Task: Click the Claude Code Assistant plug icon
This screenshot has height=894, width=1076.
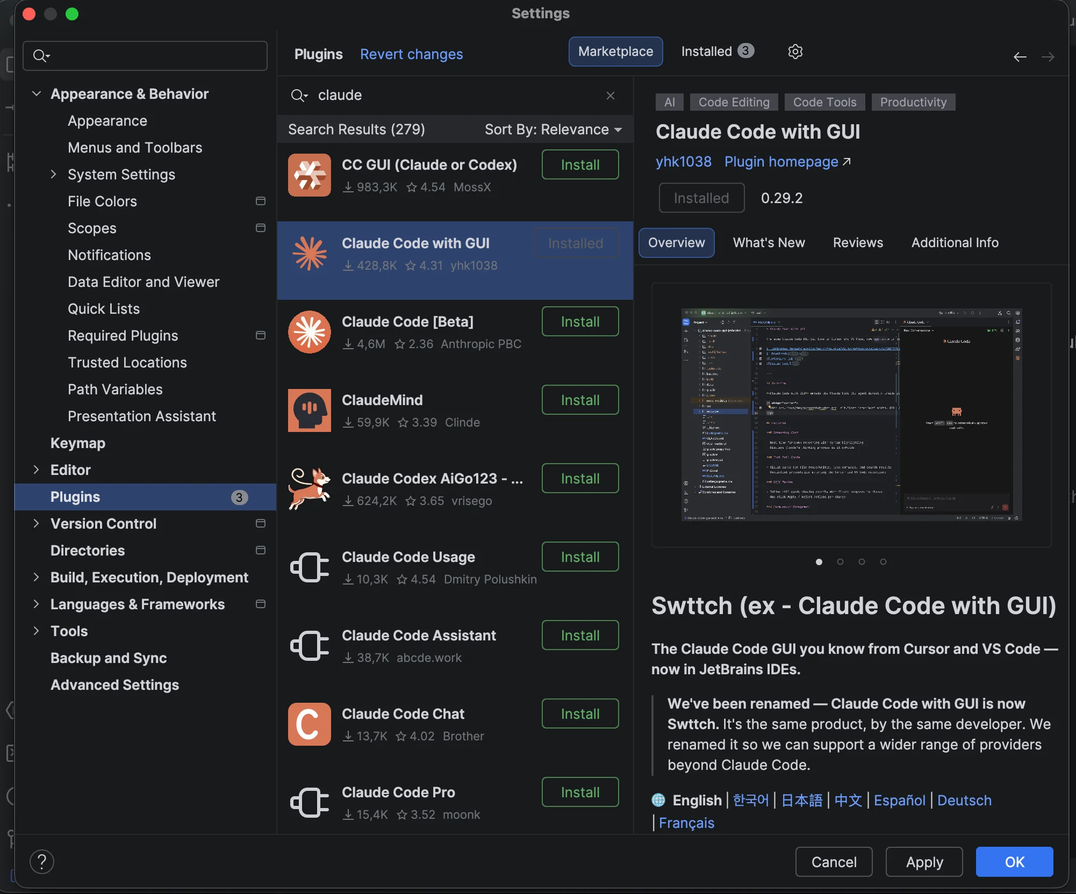Action: (310, 646)
